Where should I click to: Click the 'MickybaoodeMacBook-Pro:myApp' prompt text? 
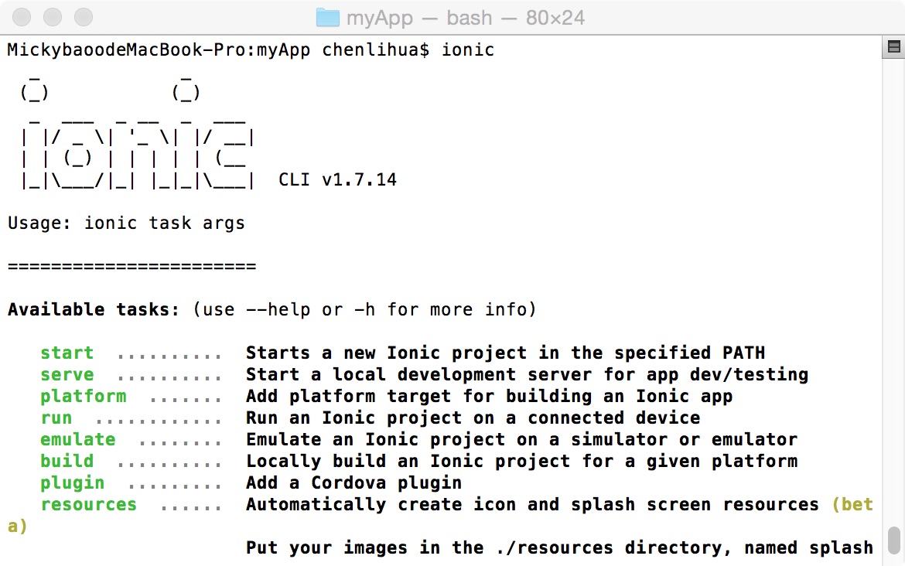pyautogui.click(x=159, y=50)
